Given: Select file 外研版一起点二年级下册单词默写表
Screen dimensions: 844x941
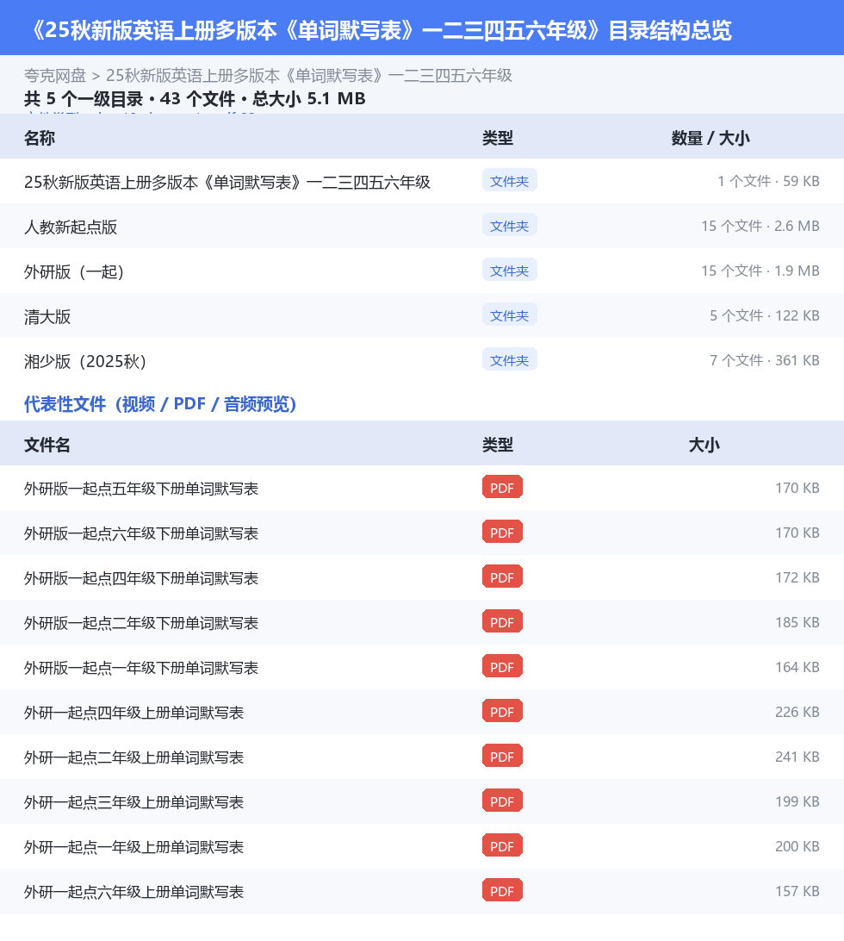Looking at the screenshot, I should point(422,622).
